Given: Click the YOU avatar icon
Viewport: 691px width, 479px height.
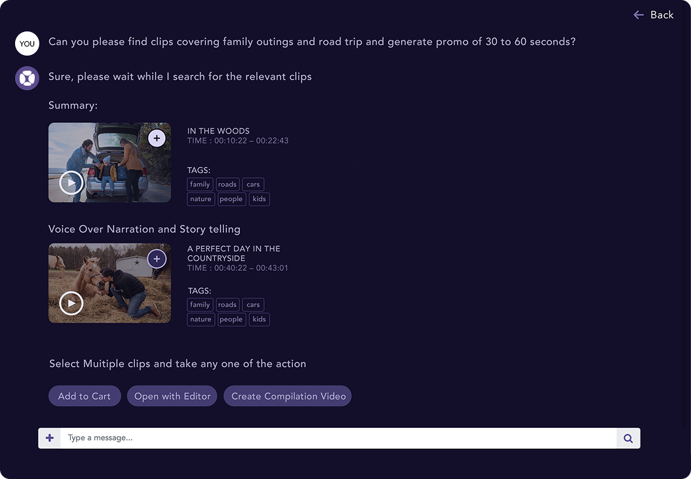Looking at the screenshot, I should [x=28, y=43].
